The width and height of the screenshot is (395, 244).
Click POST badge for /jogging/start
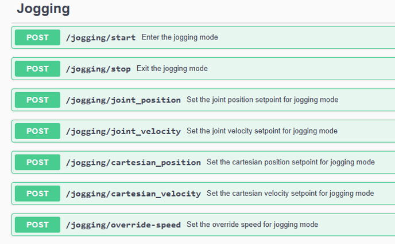[37, 38]
